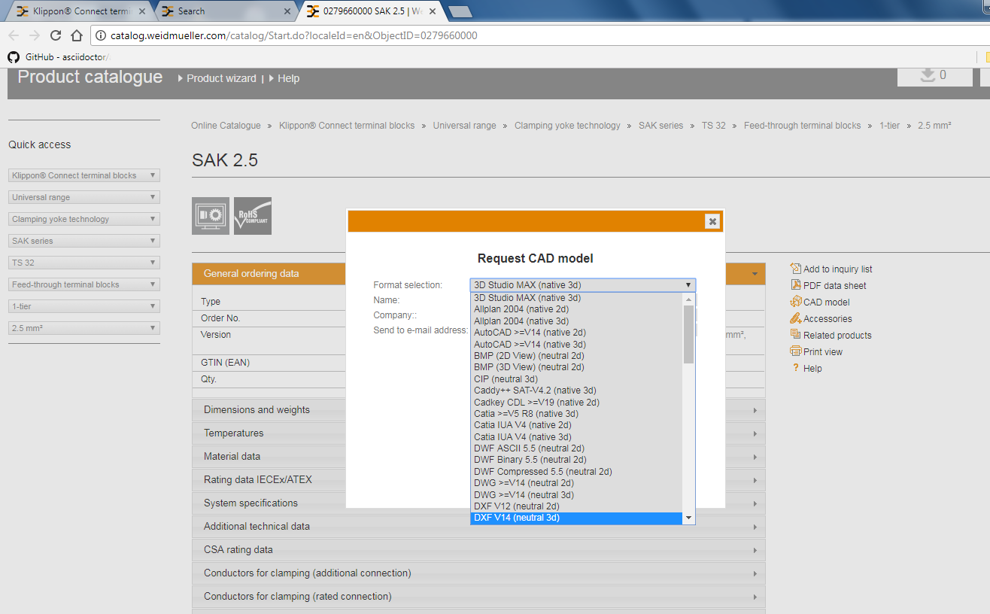Screen dimensions: 990x614
Task: Select CIP (neutral 3d) option
Action: 576,379
